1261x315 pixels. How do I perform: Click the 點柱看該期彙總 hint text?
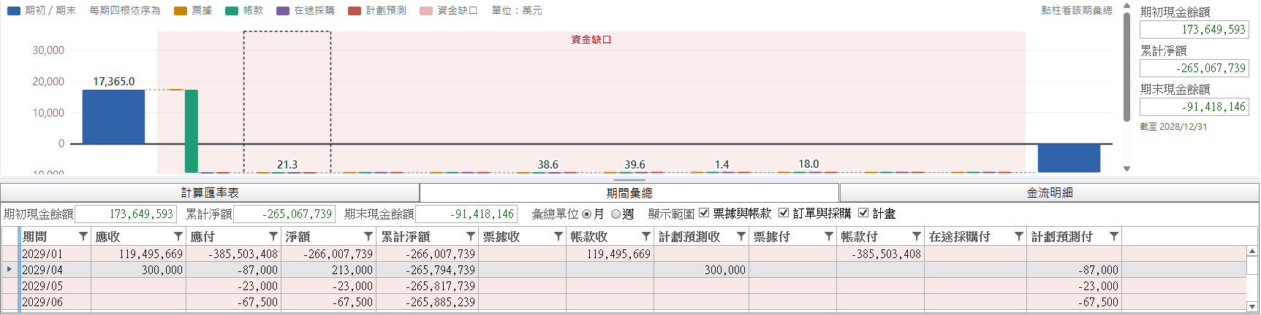click(x=1076, y=10)
